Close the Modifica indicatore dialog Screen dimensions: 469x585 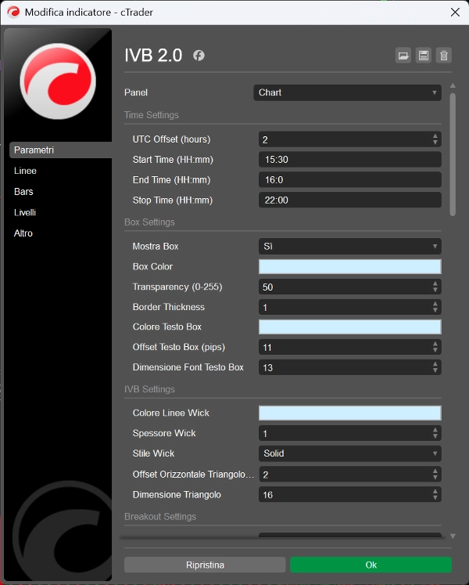[455, 12]
